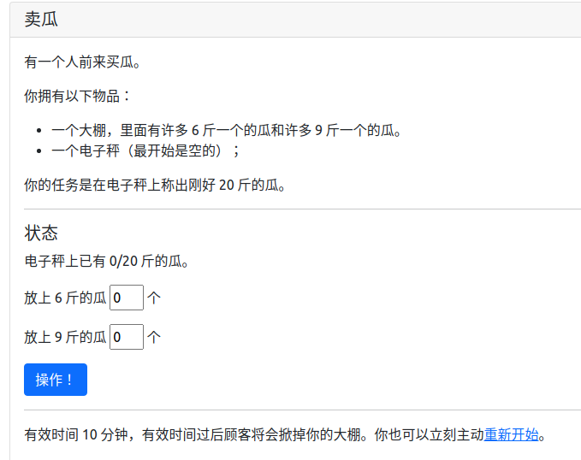Click the 卖瓜 card header title
Viewport: 581px width, 460px height.
pyautogui.click(x=42, y=20)
